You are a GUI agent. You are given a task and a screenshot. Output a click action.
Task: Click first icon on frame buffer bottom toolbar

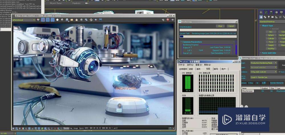coord(13,128)
